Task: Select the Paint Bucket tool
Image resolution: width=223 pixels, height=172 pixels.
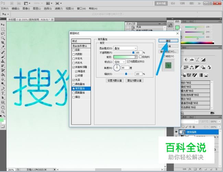Action: click(x=3, y=75)
